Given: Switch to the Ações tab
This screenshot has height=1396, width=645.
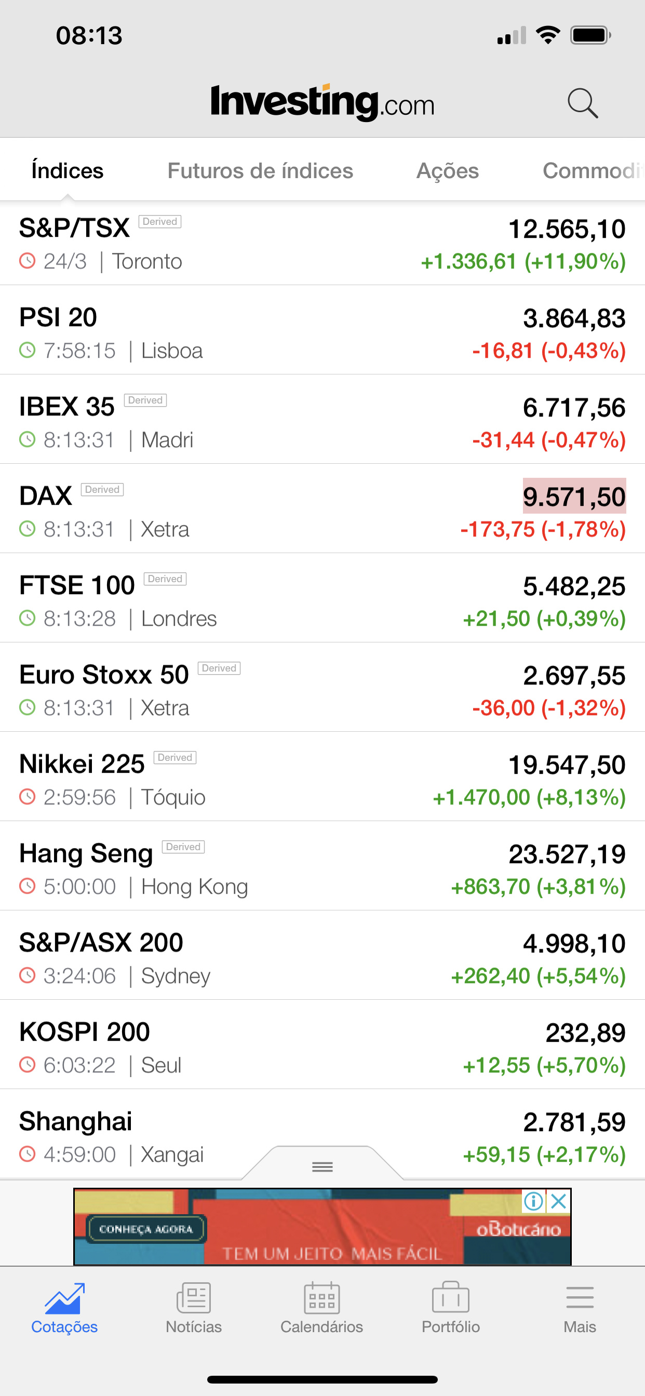Looking at the screenshot, I should point(447,171).
